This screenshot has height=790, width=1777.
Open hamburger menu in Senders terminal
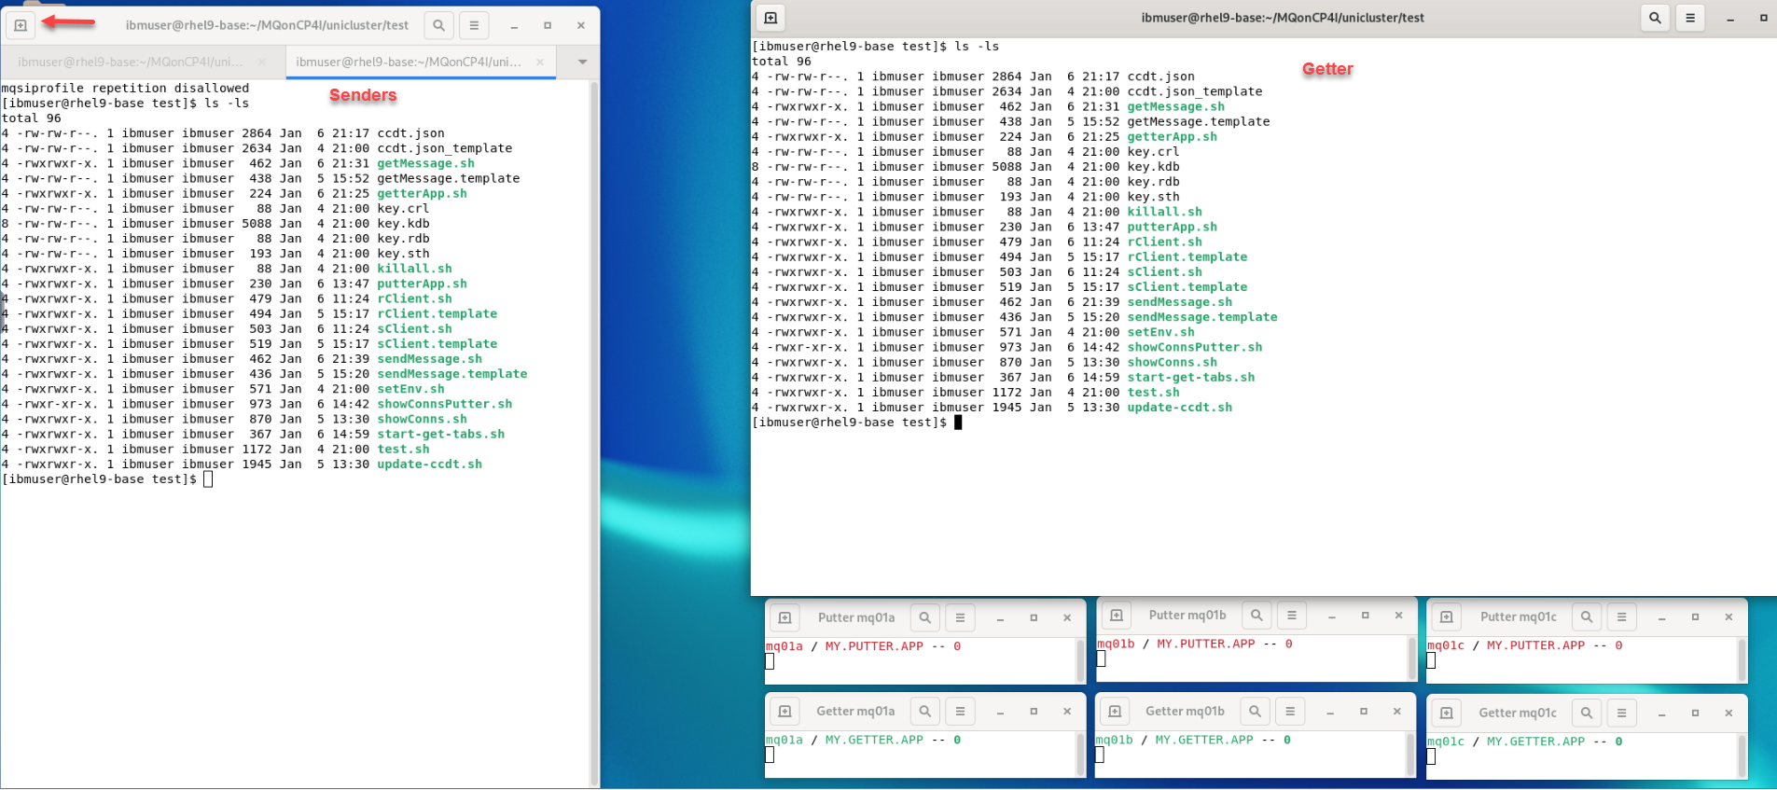474,25
